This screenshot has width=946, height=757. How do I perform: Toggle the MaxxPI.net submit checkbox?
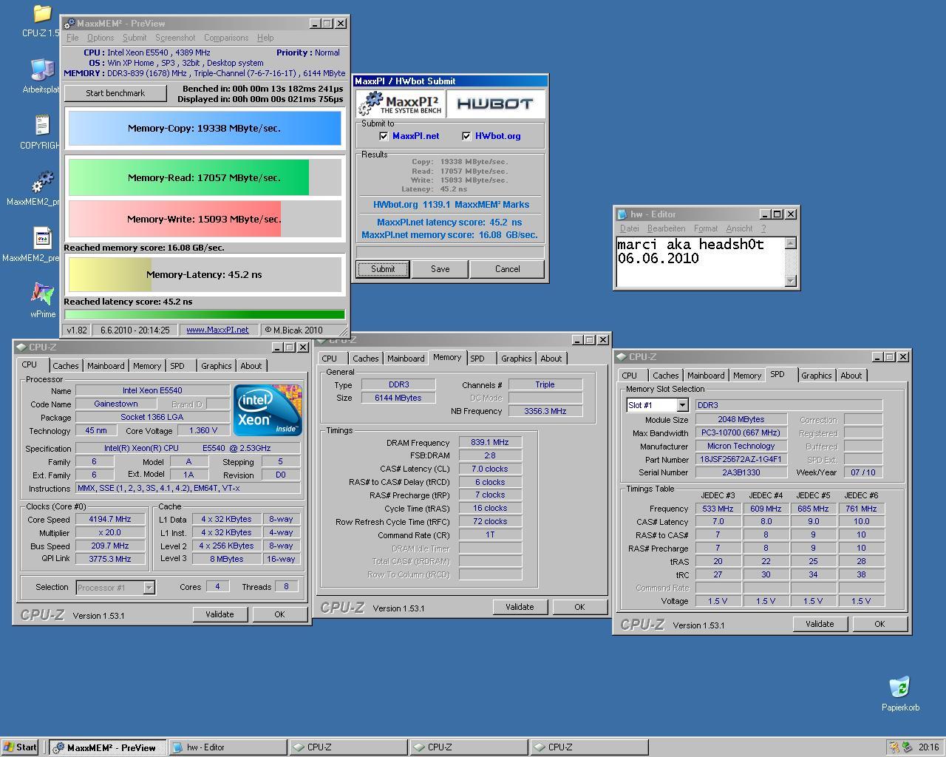tap(384, 136)
